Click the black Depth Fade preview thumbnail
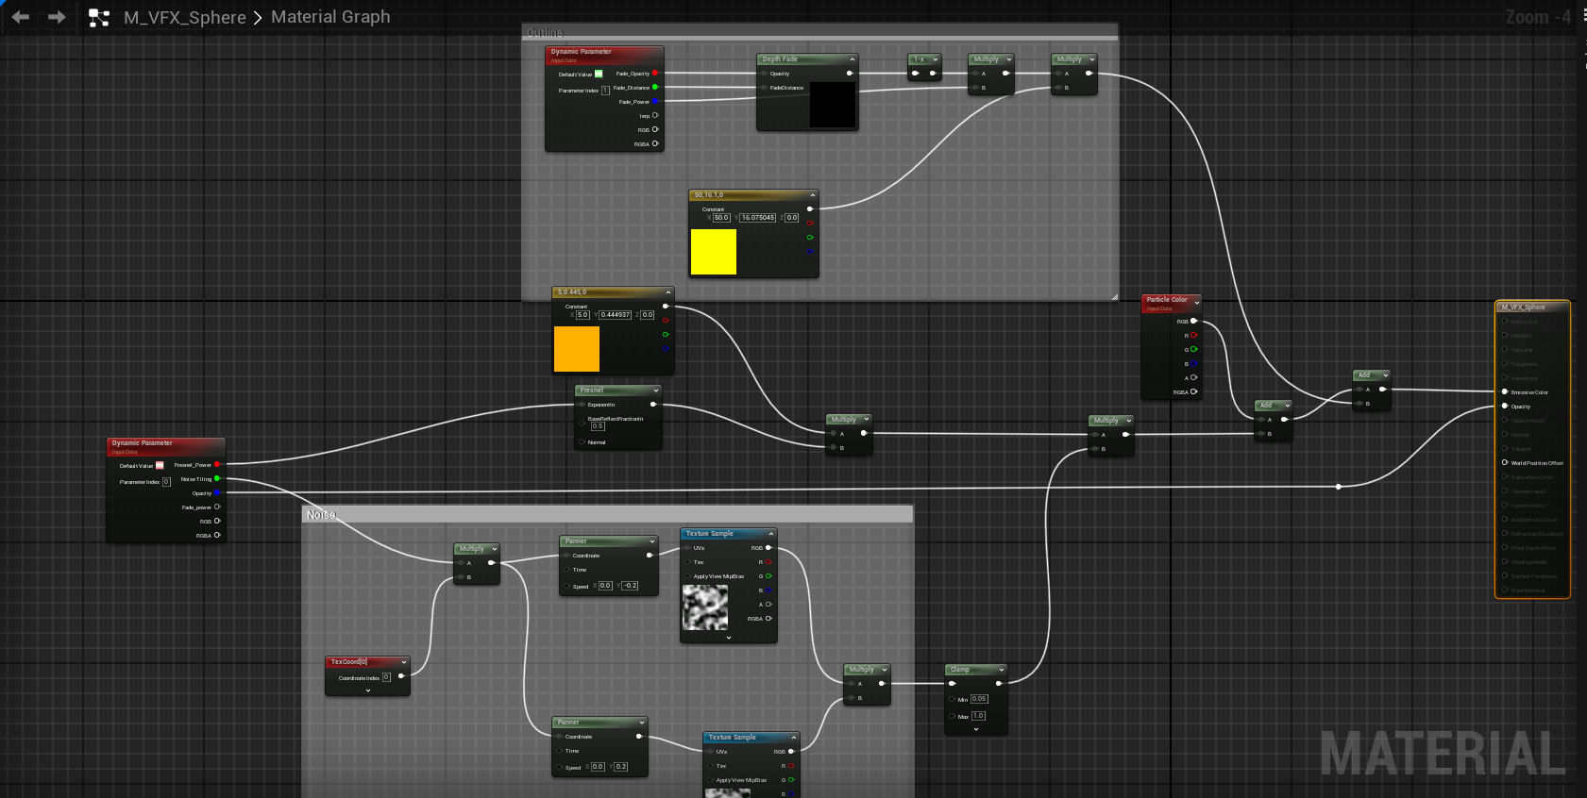The height and width of the screenshot is (798, 1587). click(833, 105)
